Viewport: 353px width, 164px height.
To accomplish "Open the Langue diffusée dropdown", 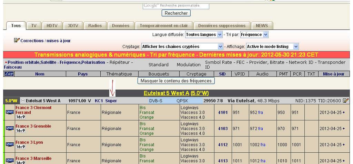I will pyautogui.click(x=204, y=35).
